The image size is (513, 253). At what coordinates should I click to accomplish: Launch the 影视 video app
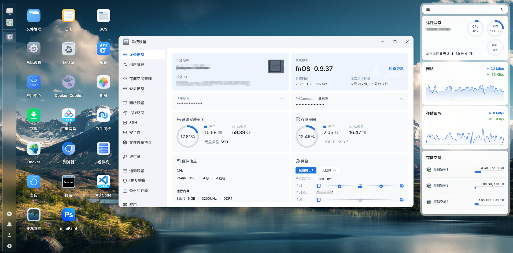point(104,49)
